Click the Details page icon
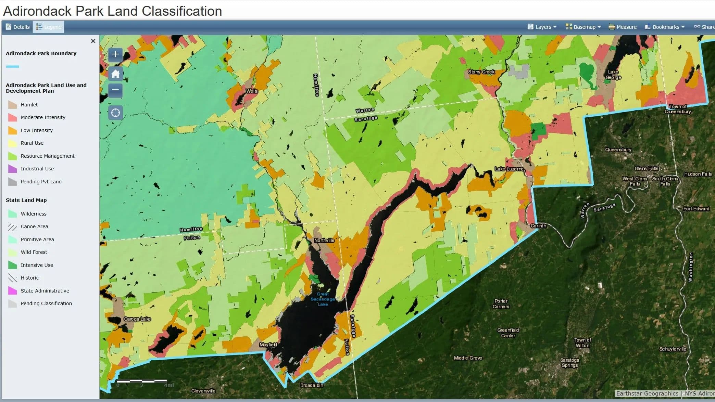This screenshot has width=715, height=402. [x=9, y=27]
